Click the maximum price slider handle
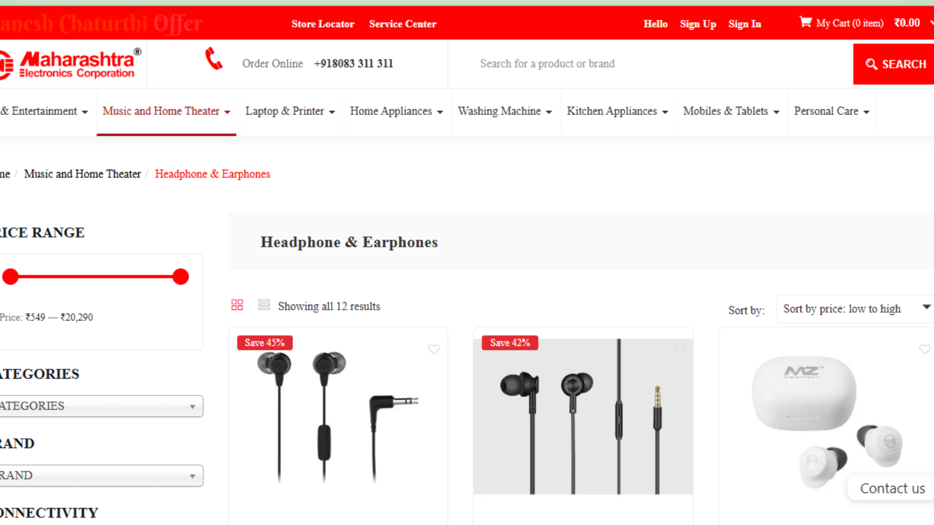934x525 pixels. (181, 276)
